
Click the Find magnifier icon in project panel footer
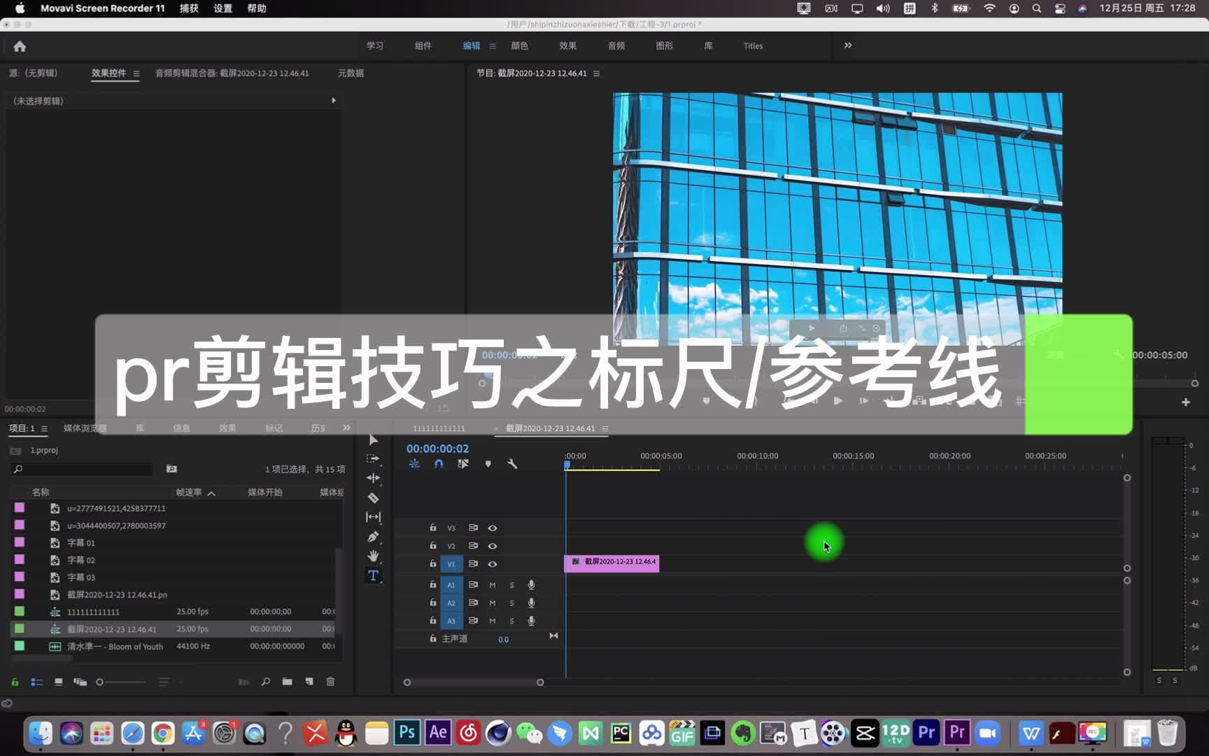pos(266,682)
